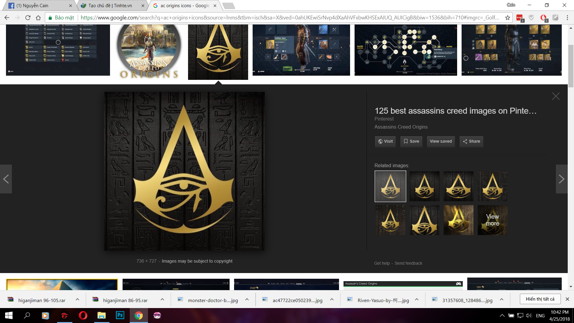Screen dimensions: 574x323
Task: Reload the page with refresh icon
Action: (28, 18)
